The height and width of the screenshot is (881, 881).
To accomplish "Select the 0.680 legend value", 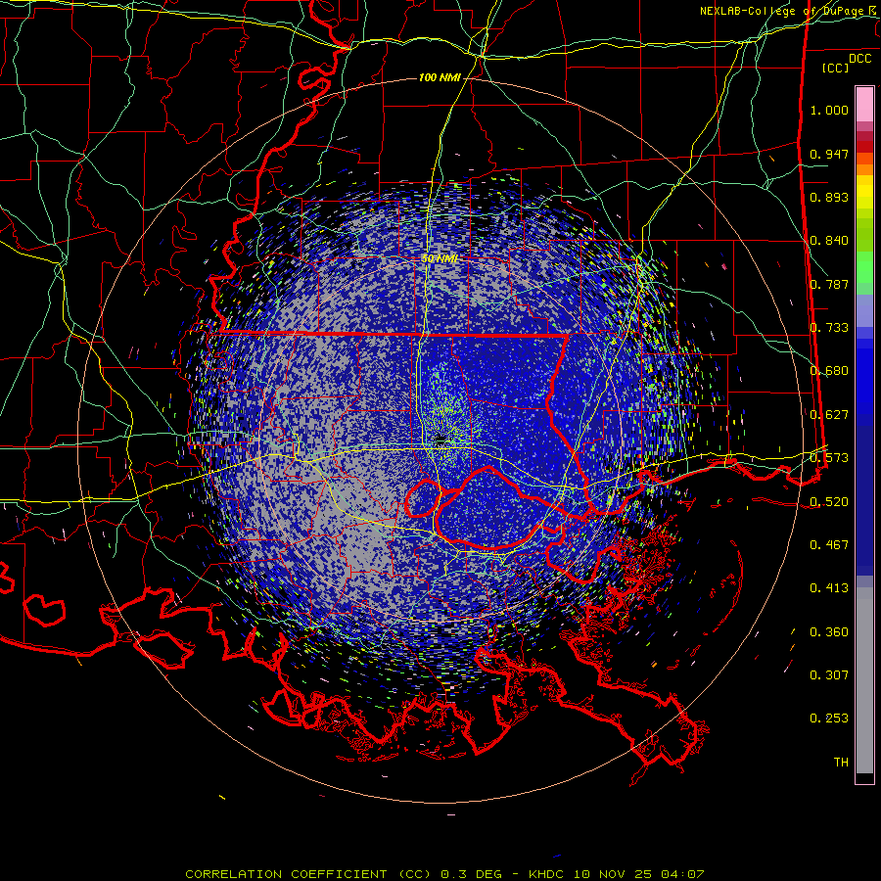I will point(829,371).
